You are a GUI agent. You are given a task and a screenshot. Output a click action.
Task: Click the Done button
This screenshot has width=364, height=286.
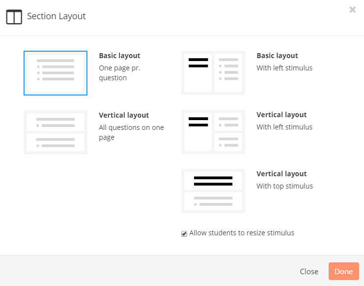[344, 271]
